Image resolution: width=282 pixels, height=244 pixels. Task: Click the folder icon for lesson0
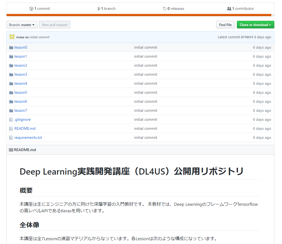tap(11, 47)
